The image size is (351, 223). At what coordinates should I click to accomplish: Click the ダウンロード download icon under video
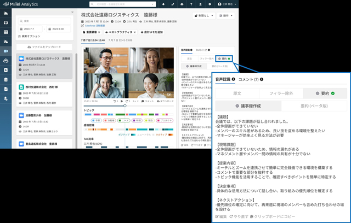[165, 101]
